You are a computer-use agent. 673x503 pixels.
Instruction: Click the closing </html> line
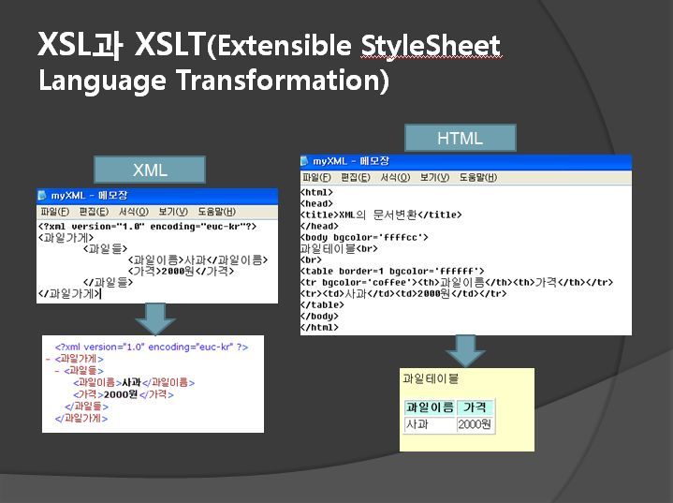(320, 327)
